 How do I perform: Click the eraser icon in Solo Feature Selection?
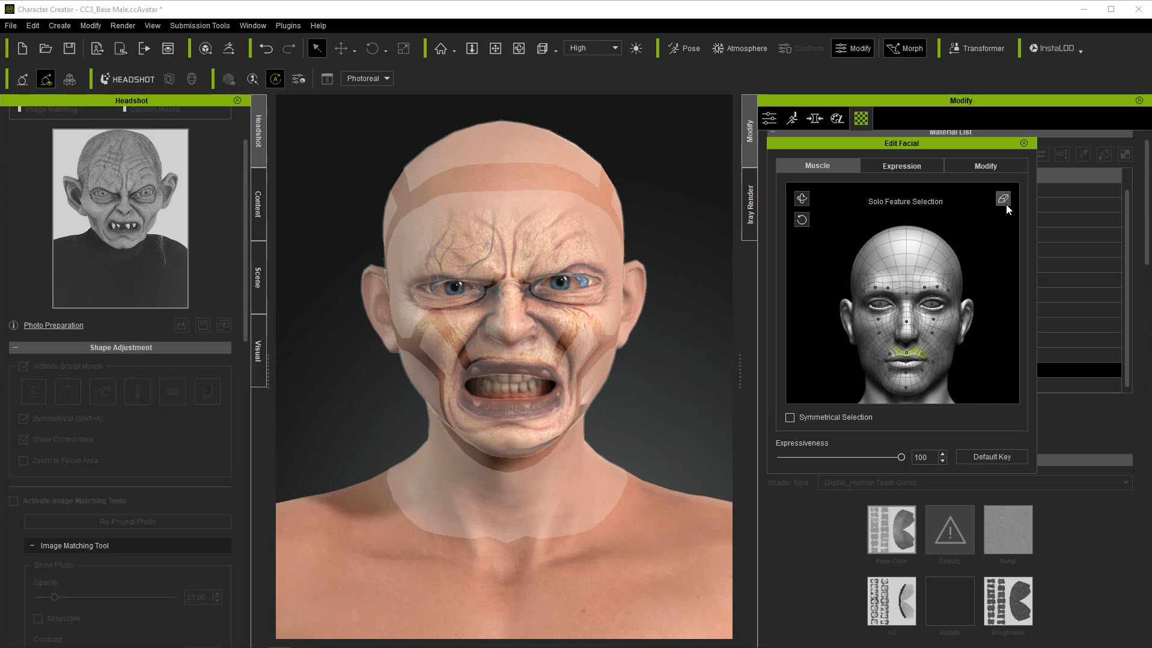pos(1002,199)
